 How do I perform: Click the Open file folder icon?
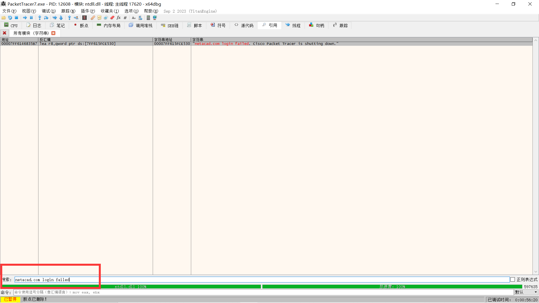click(x=4, y=18)
